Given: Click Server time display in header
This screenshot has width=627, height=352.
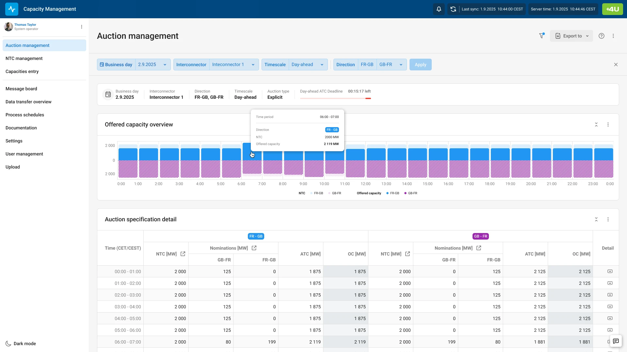Looking at the screenshot, I should [x=563, y=9].
